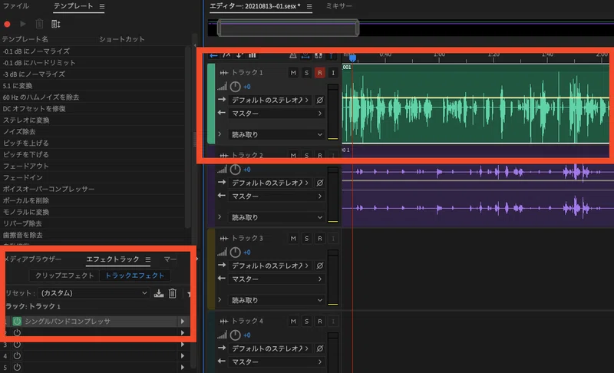Open the slot 5 effect arrow menu
614x373 pixels.
[183, 367]
